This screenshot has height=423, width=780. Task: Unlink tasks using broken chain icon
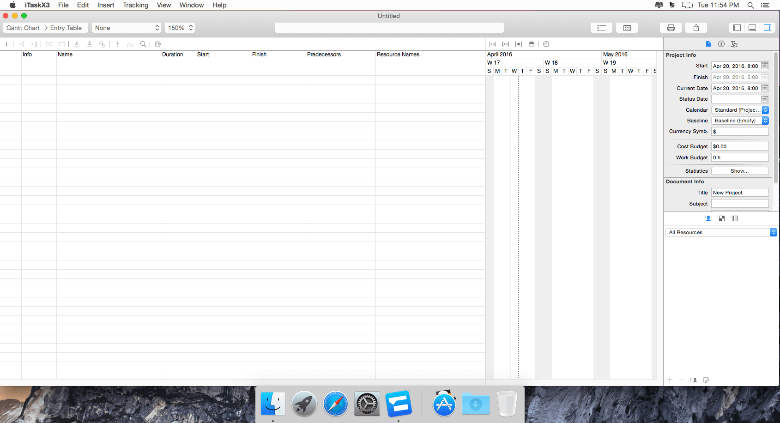[x=61, y=44]
